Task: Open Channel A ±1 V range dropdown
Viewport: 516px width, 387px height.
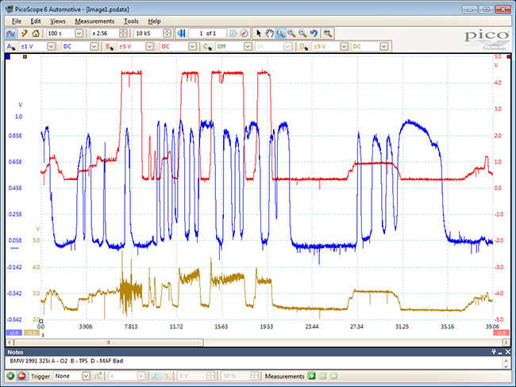Action: pyautogui.click(x=52, y=47)
